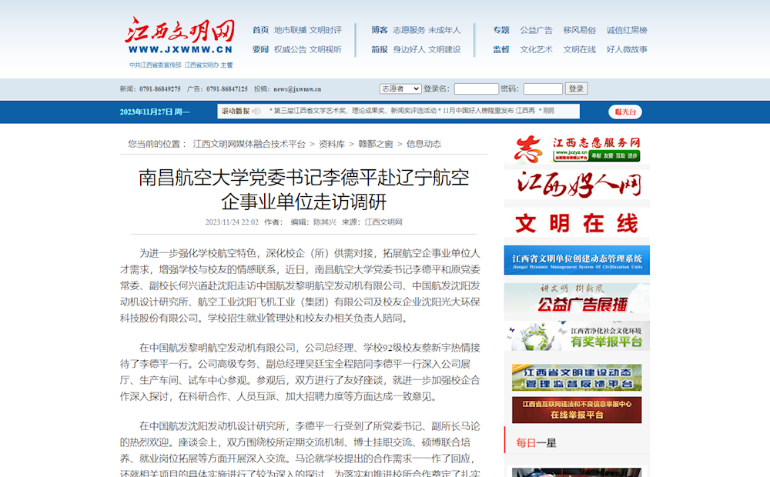
Task: Focus the 密码 password field
Action: [543, 88]
